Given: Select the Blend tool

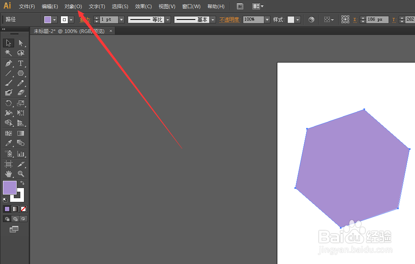Looking at the screenshot, I should [21, 143].
